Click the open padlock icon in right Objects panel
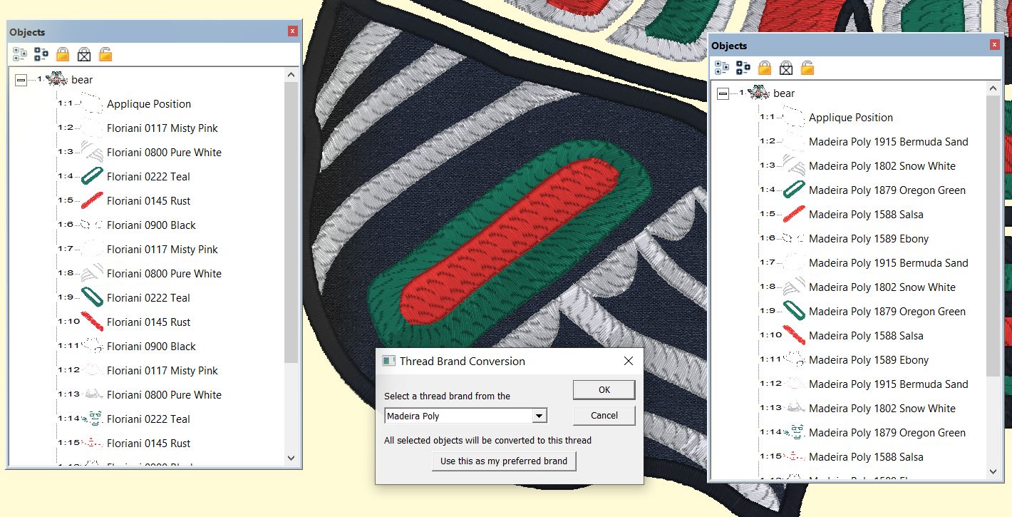 807,68
